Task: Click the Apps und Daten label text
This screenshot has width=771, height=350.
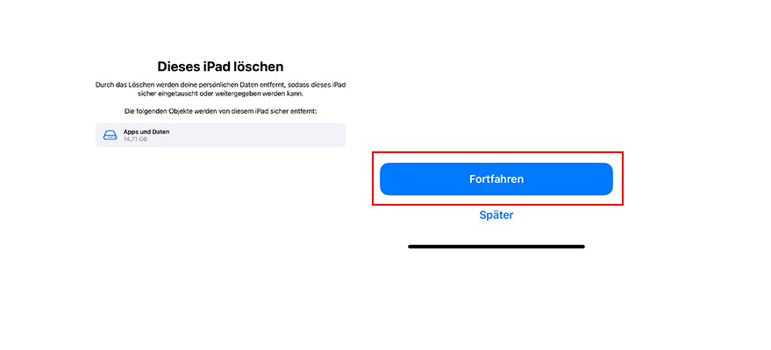Action: pos(146,131)
